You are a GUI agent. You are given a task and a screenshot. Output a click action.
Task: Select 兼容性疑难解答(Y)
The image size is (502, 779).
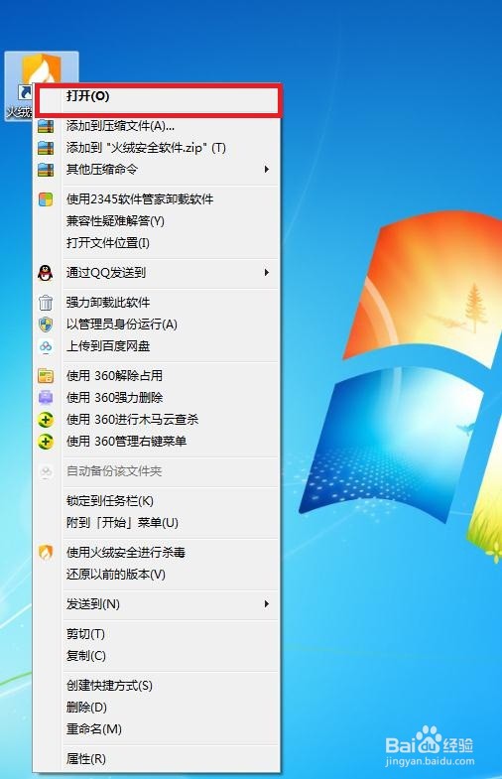point(157,221)
